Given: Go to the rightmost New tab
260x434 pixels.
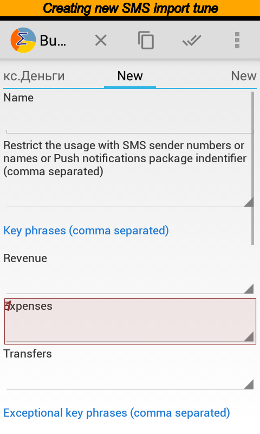Looking at the screenshot, I should [244, 76].
